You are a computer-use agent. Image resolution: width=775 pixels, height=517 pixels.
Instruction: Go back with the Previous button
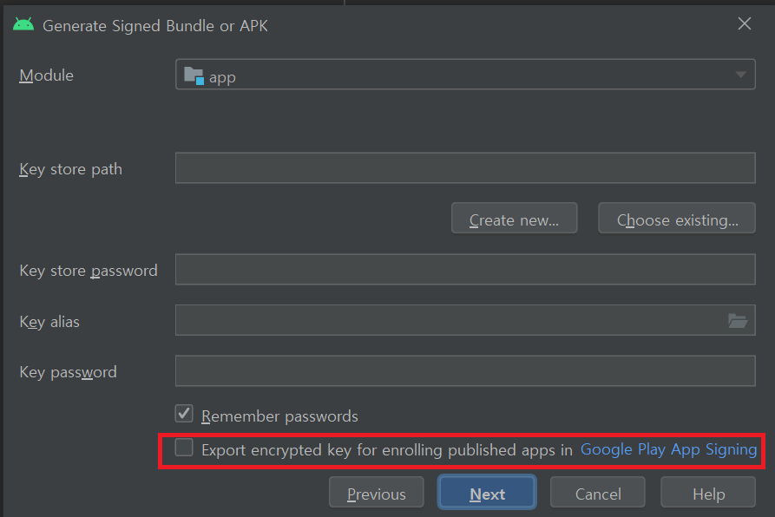point(376,494)
